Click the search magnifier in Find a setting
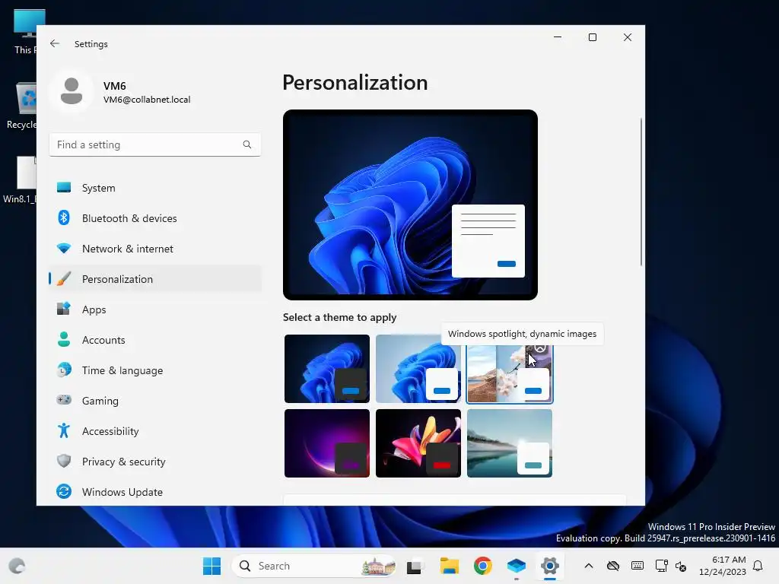This screenshot has height=584, width=779. [247, 144]
